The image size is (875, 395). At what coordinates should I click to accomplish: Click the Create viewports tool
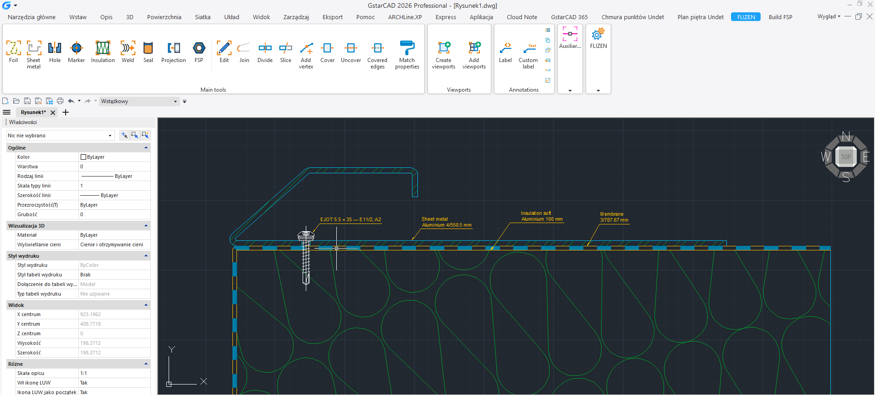(x=443, y=55)
